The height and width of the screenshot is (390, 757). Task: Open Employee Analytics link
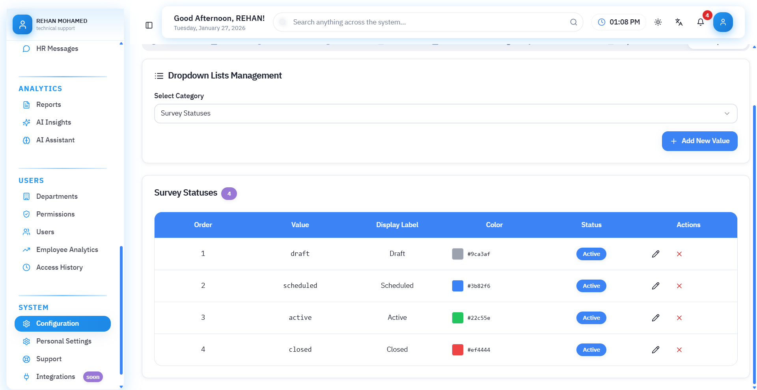point(67,250)
